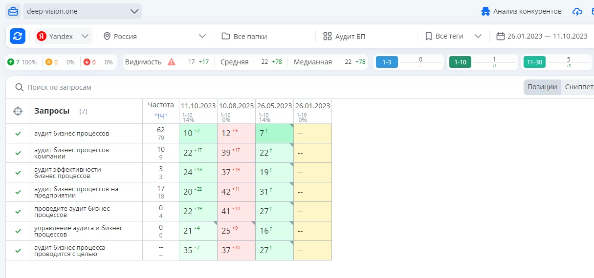Image resolution: width=594 pixels, height=278 pixels.
Task: Toggle checkmark for 'аудит бизнес процесса проводится с целью'
Action: 18,251
